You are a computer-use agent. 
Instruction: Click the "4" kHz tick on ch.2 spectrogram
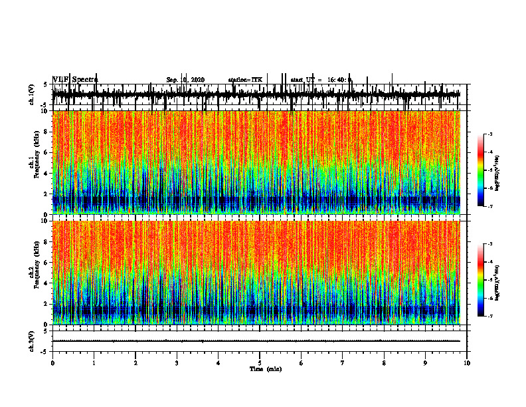[46, 283]
